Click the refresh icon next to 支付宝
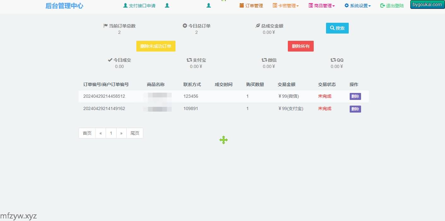The image size is (445, 221). (x=189, y=60)
